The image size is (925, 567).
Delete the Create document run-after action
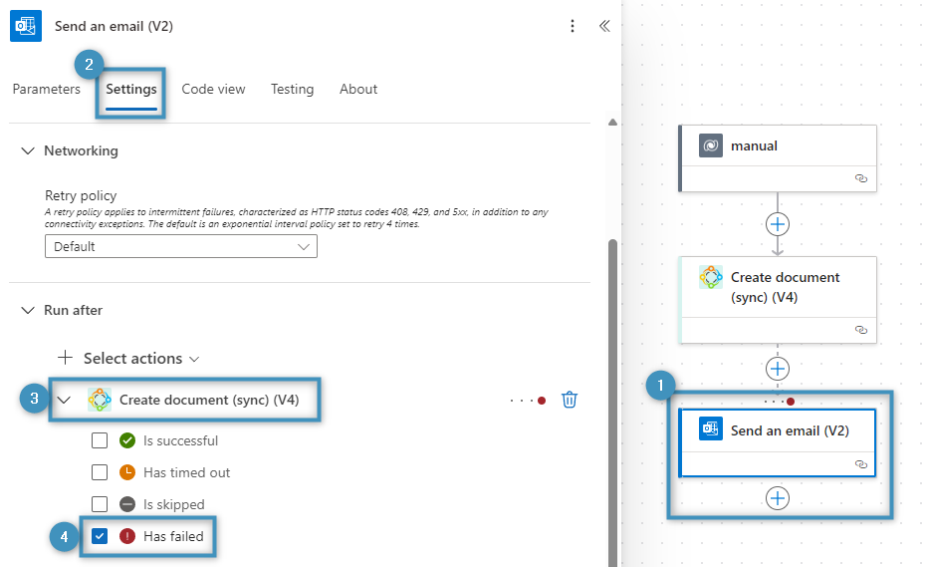[570, 400]
